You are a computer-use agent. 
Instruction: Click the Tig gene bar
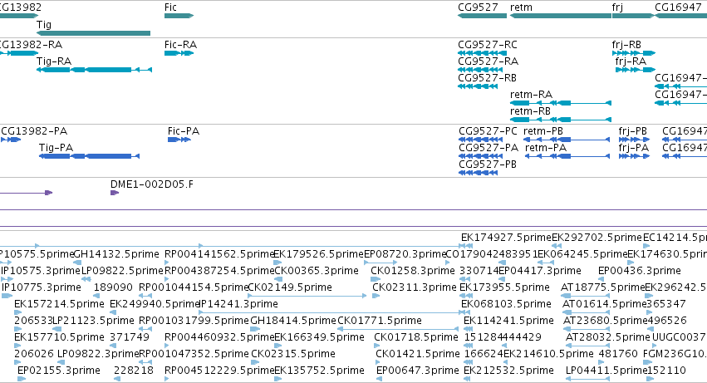(x=93, y=33)
